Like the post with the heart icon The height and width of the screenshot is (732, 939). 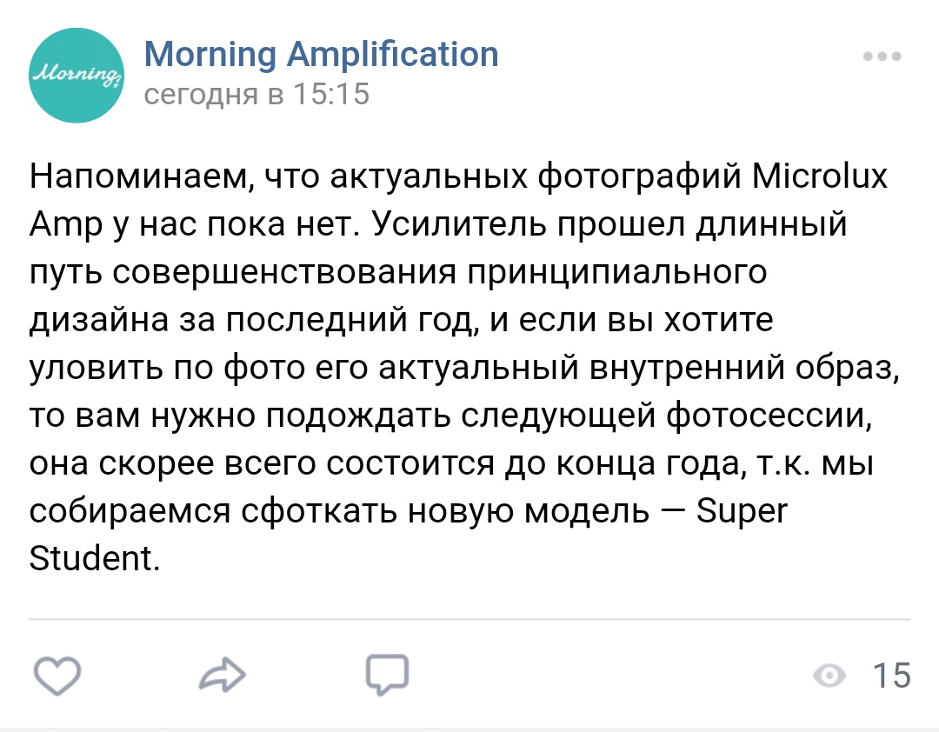(57, 675)
